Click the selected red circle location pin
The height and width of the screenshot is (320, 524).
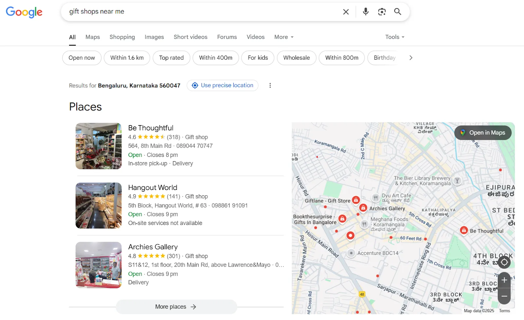click(350, 235)
